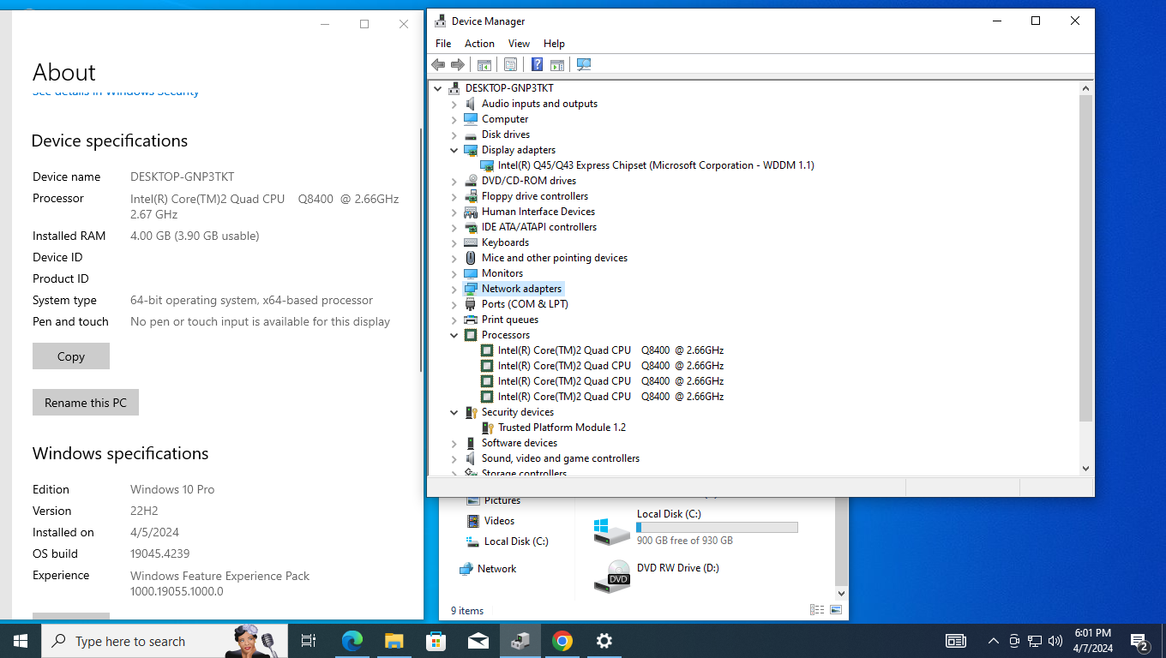This screenshot has height=658, width=1166.
Task: Expand the Print queues node
Action: pyautogui.click(x=454, y=320)
